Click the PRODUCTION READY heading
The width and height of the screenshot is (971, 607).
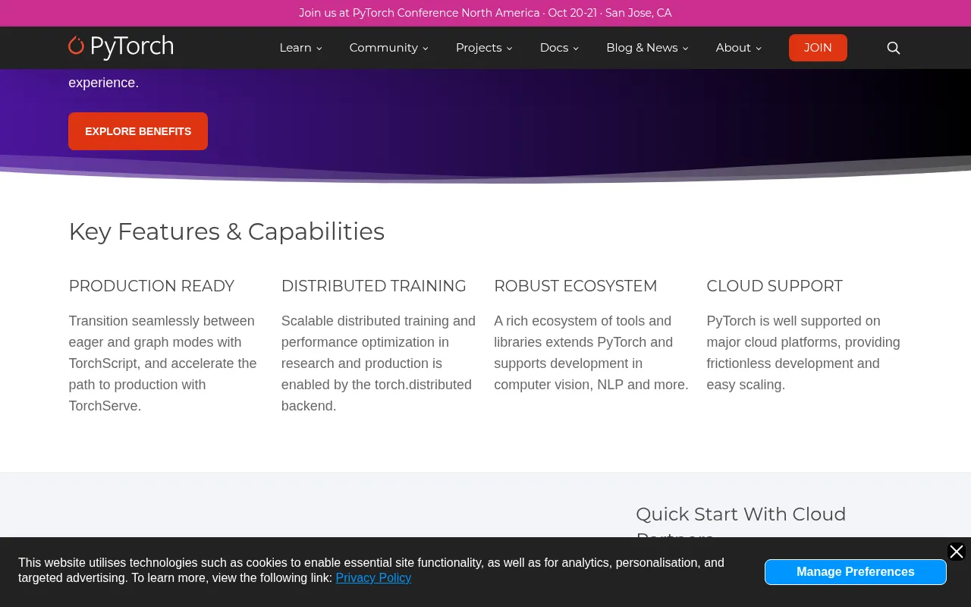152,286
